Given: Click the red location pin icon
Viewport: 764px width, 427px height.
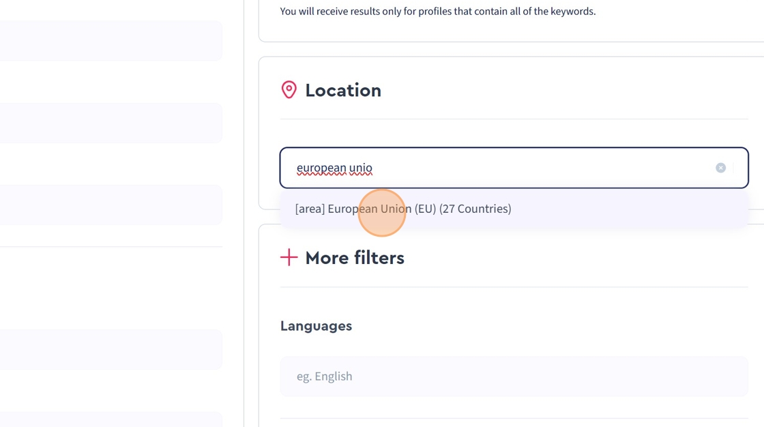Looking at the screenshot, I should (x=289, y=90).
